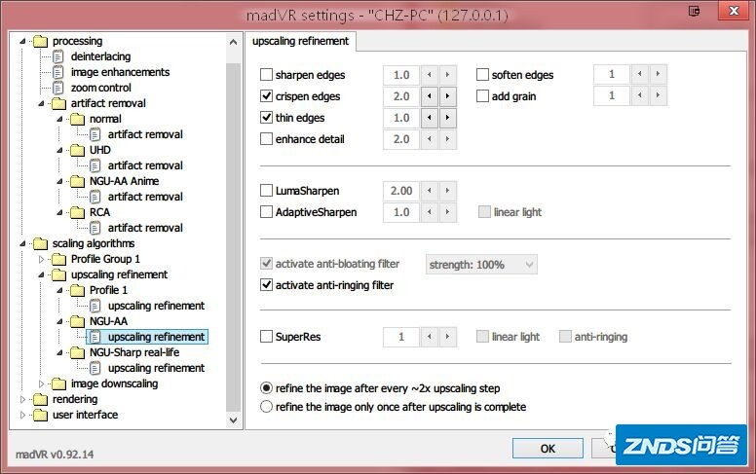Click the sharpen edges value field
The width and height of the screenshot is (756, 474).
pos(401,75)
